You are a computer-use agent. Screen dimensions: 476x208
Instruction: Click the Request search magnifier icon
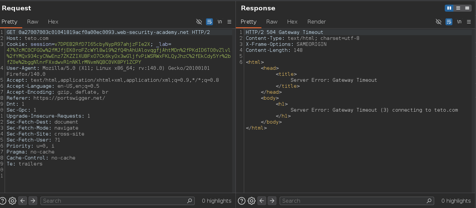(190, 201)
